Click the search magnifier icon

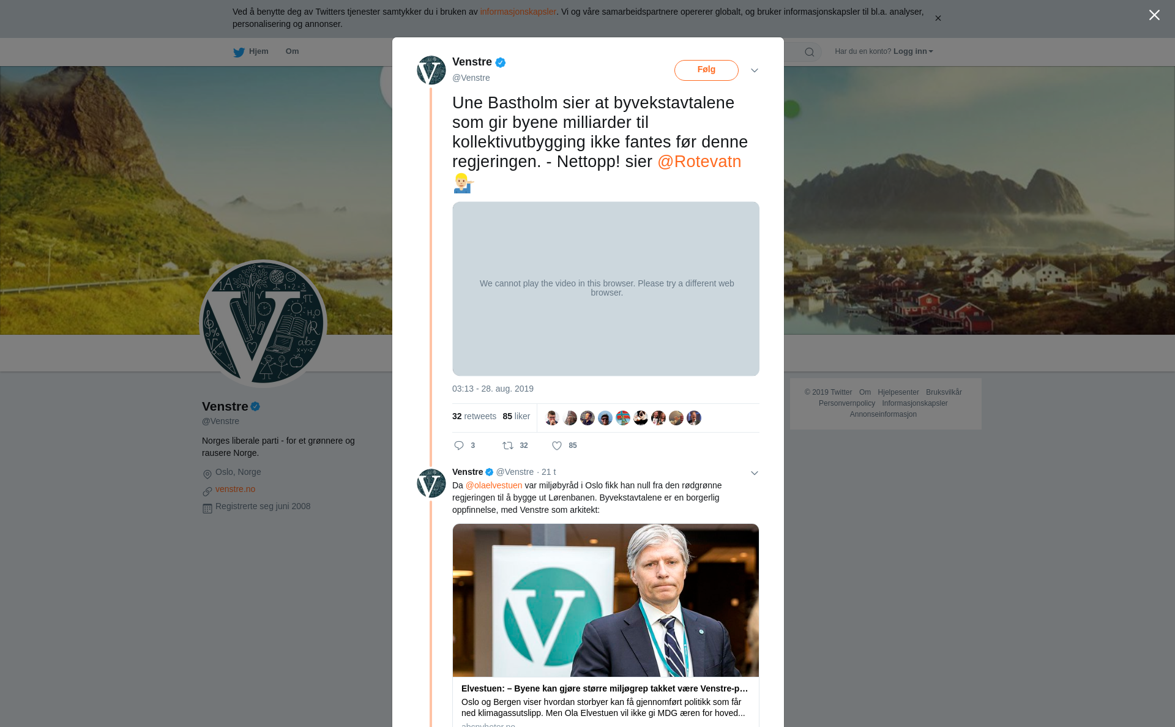(810, 52)
